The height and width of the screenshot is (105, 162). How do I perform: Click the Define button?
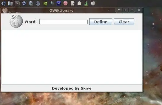click(101, 22)
